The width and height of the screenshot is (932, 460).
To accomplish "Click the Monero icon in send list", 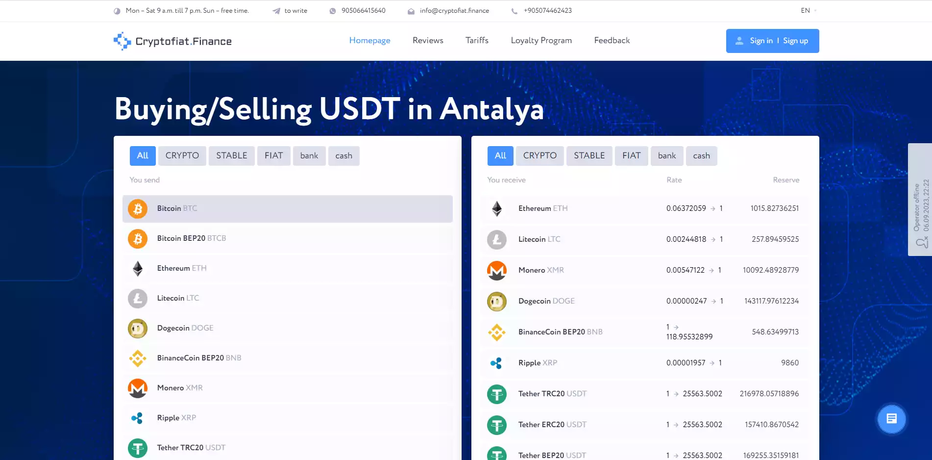I will (x=138, y=388).
